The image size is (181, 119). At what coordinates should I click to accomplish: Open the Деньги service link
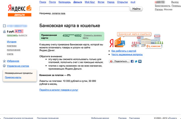(78, 2)
